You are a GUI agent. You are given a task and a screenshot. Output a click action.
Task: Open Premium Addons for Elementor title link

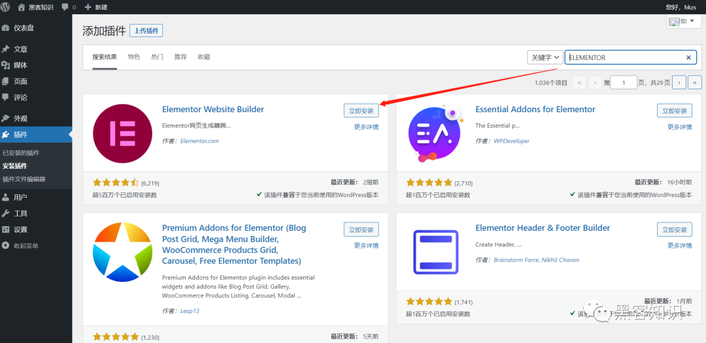234,245
